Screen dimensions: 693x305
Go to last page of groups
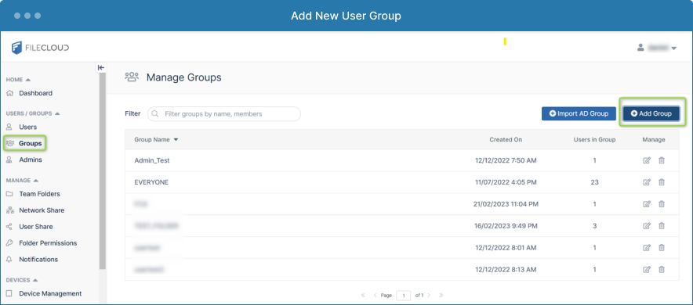coord(441,296)
